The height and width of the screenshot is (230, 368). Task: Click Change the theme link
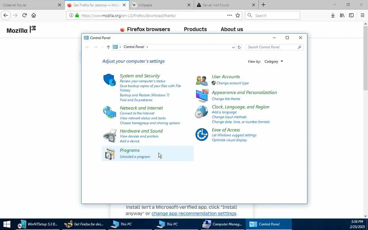pyautogui.click(x=226, y=99)
